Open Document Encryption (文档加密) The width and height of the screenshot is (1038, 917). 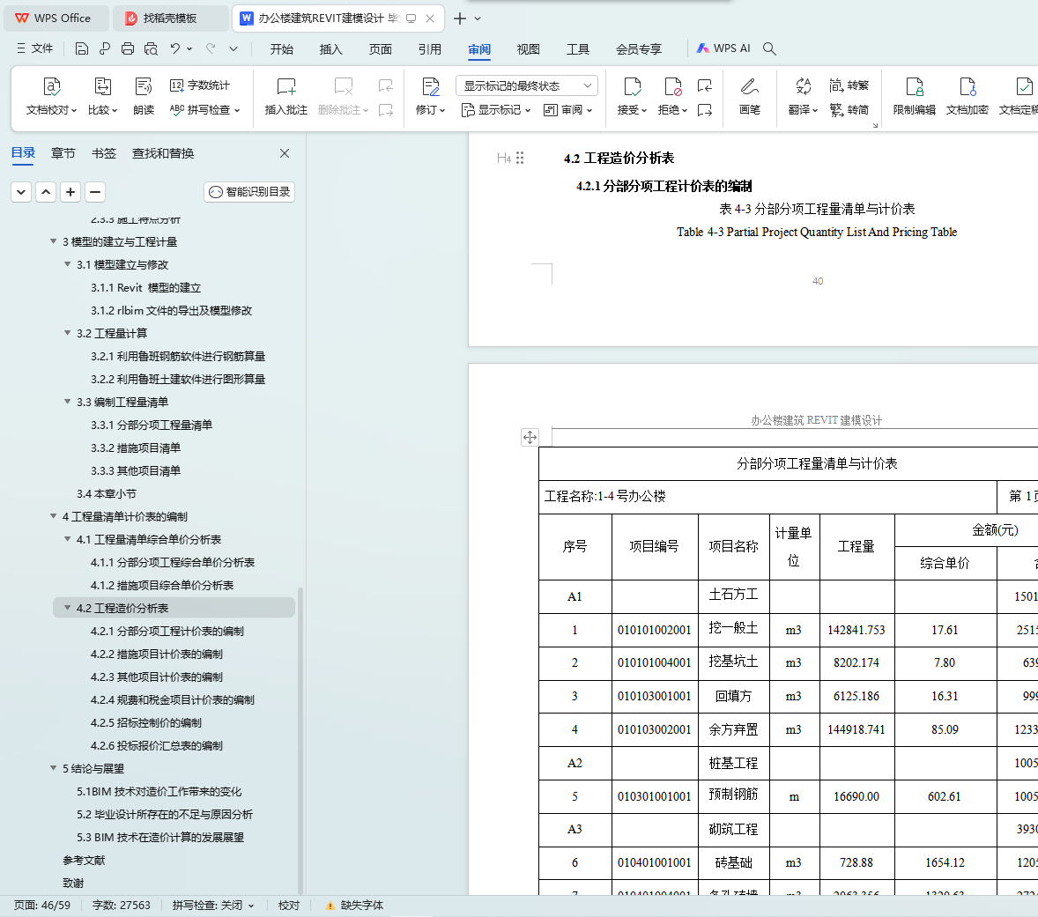click(x=968, y=96)
